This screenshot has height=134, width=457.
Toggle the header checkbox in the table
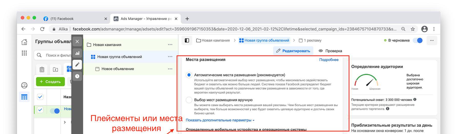pos(40,97)
